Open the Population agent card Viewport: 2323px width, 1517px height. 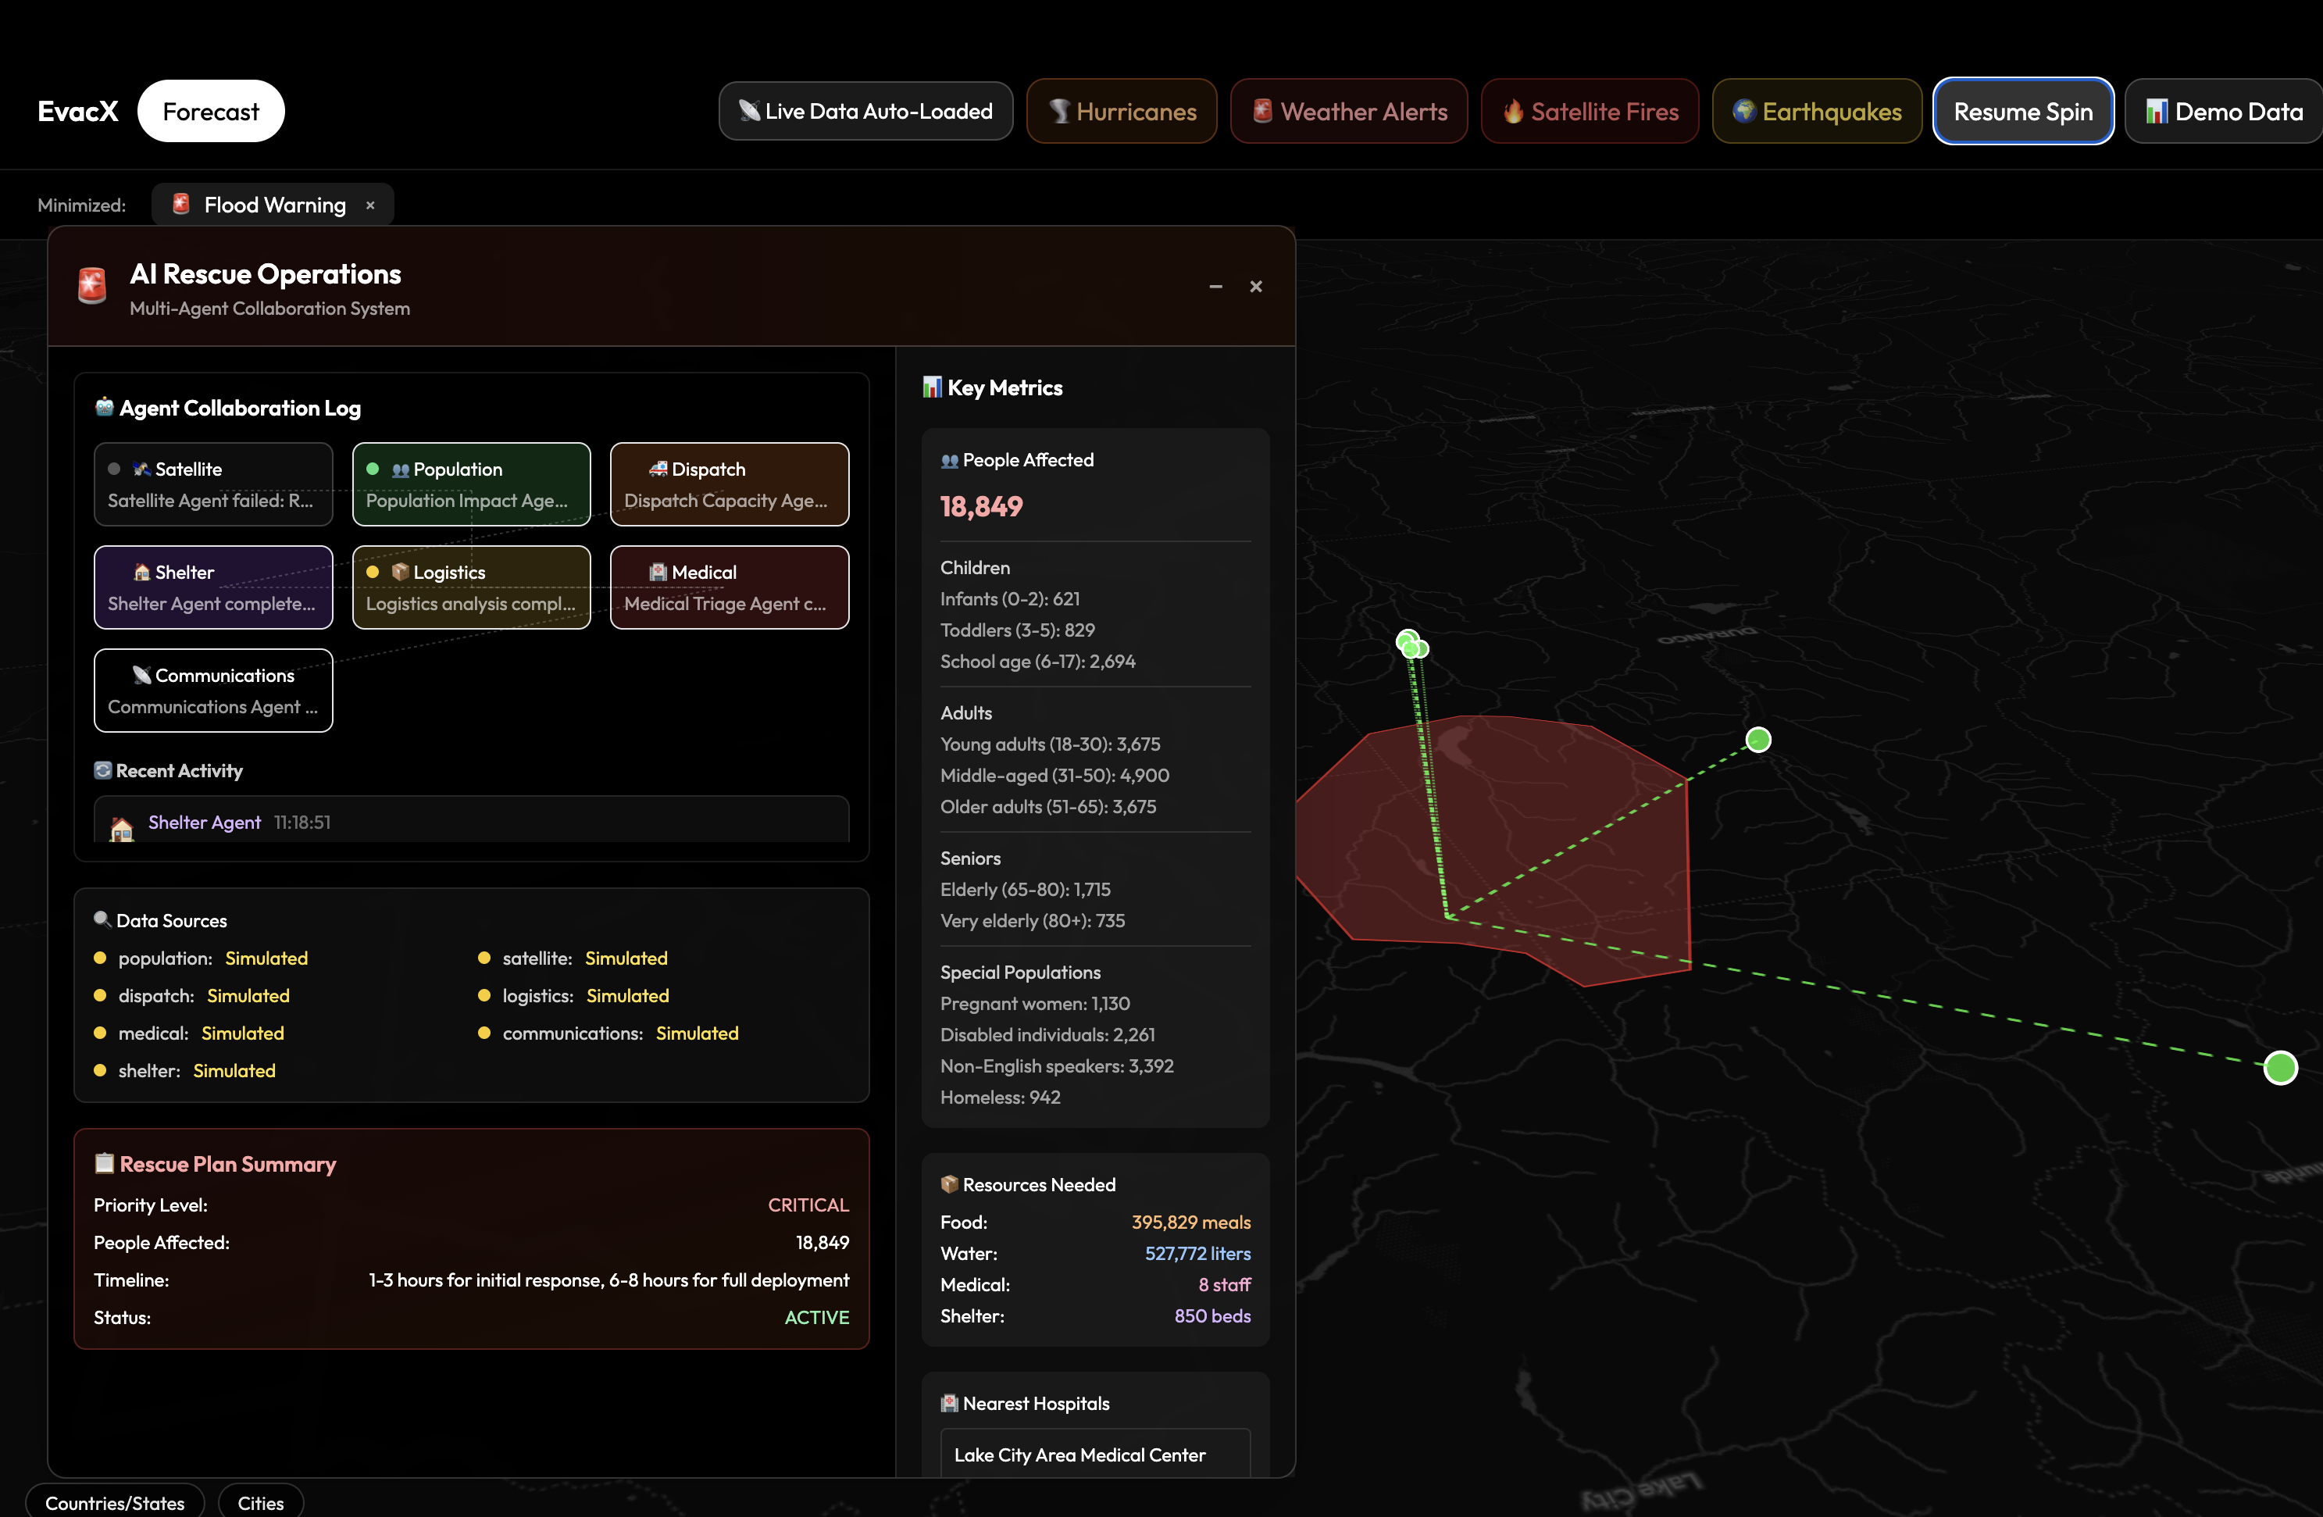pos(470,484)
